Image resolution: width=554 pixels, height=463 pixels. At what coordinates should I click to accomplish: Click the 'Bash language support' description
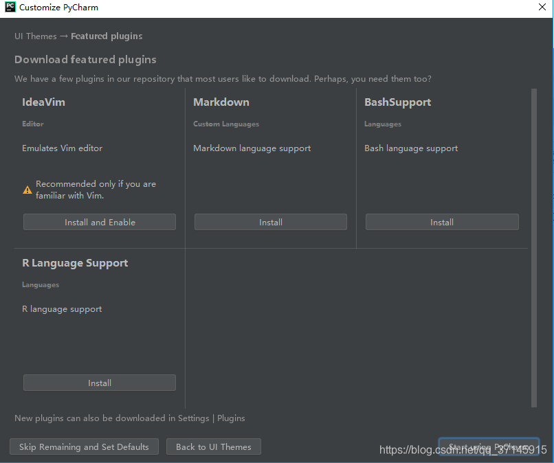coord(411,148)
